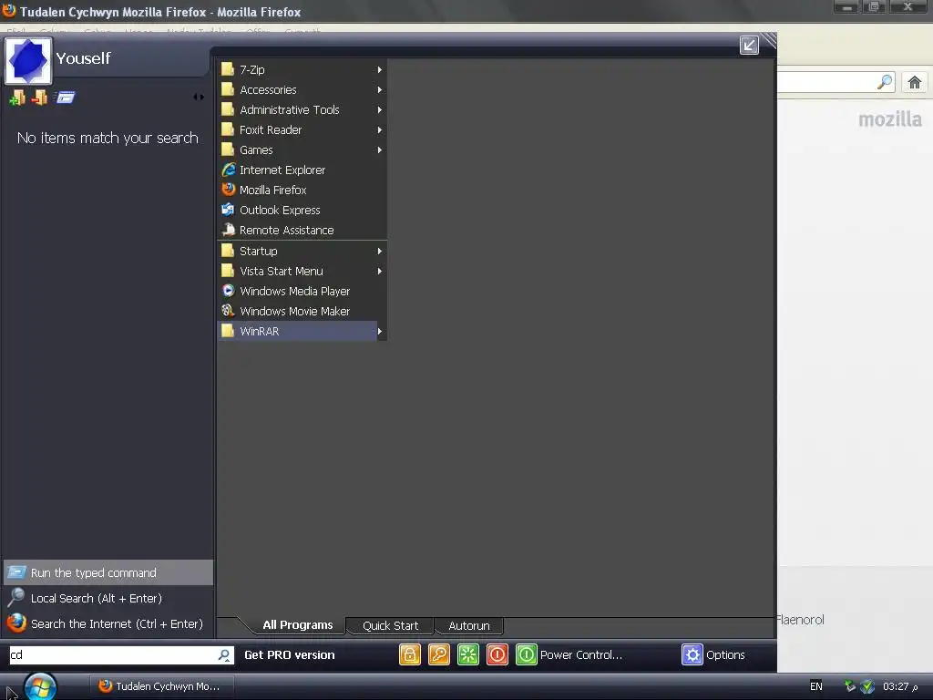Expand the Accessories folder
The image size is (933, 700).
(x=302, y=90)
